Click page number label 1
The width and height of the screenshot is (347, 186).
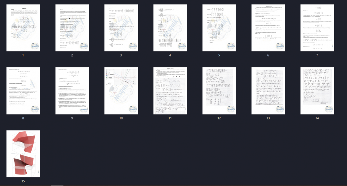[23, 56]
